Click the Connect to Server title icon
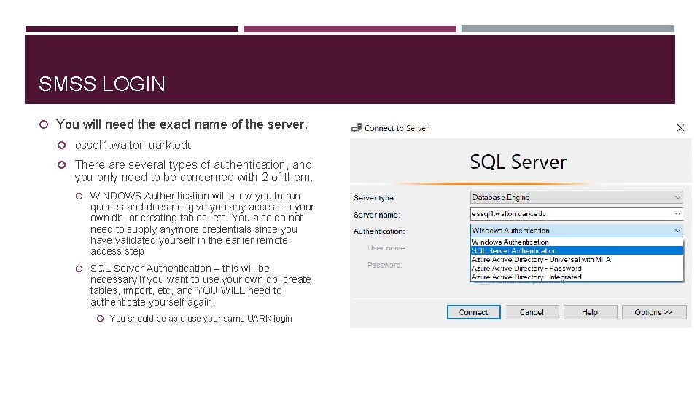 357,128
